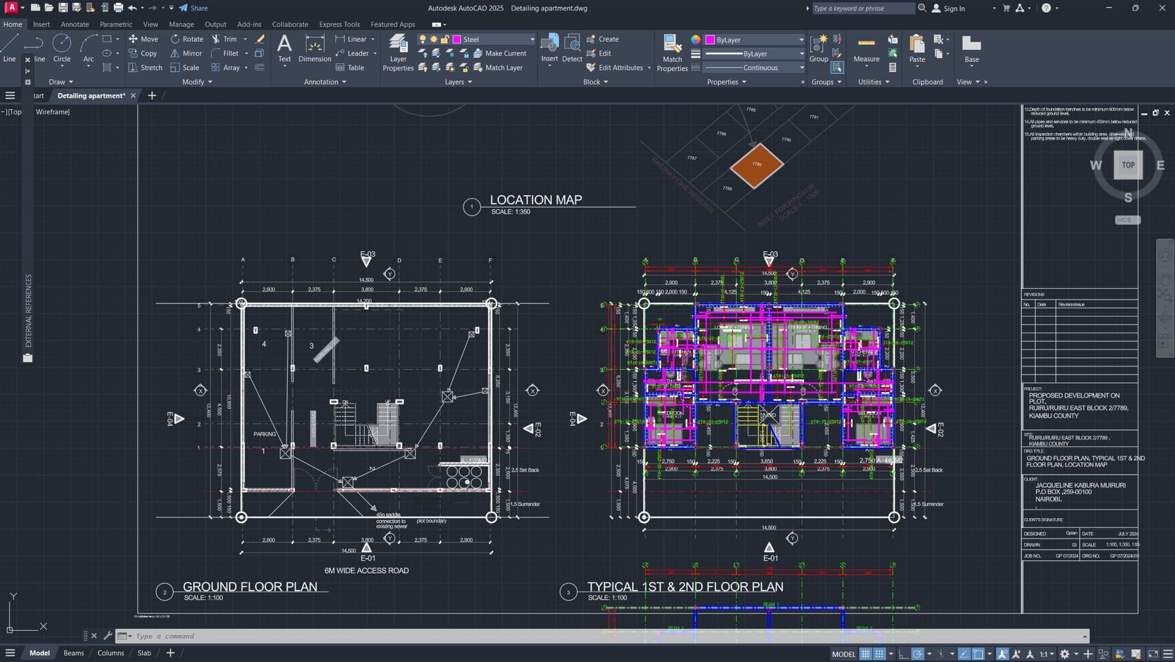This screenshot has height=662, width=1175.
Task: Expand the Layers panel
Action: click(x=458, y=82)
